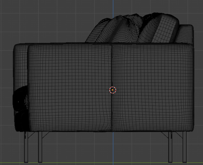This screenshot has width=203, height=165.
Task: Select the leftmost sofa leg
Action: coord(26,147)
